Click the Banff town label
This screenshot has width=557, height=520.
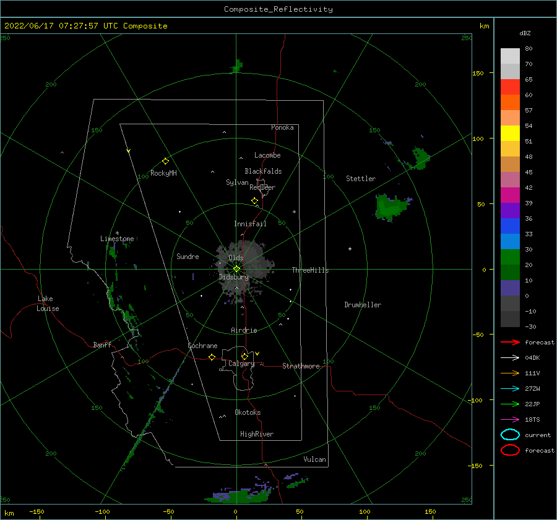102,345
